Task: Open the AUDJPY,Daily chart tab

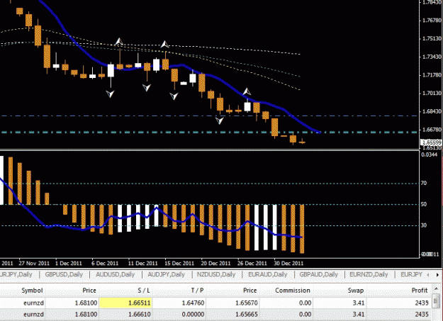Action: [166, 274]
